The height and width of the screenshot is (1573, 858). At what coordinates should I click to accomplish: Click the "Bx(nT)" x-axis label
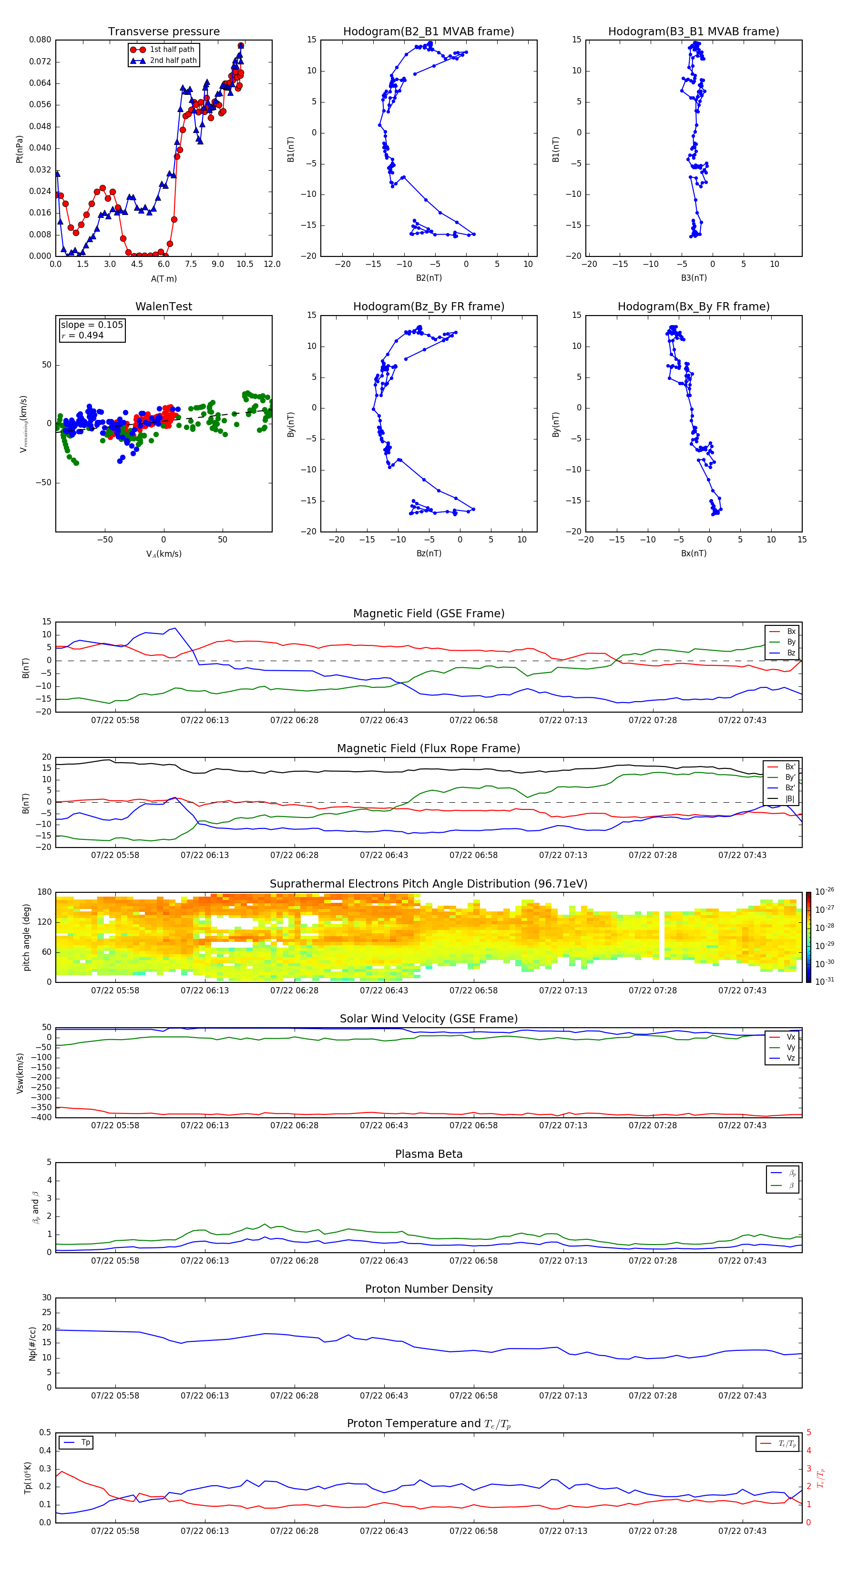(694, 553)
